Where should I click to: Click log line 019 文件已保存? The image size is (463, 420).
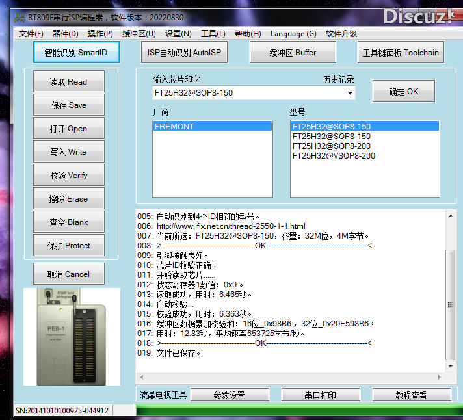click(168, 352)
